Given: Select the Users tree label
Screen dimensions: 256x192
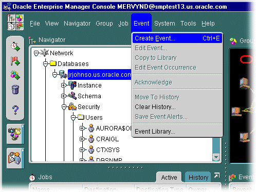Looking at the screenshot, I should coord(94,118).
